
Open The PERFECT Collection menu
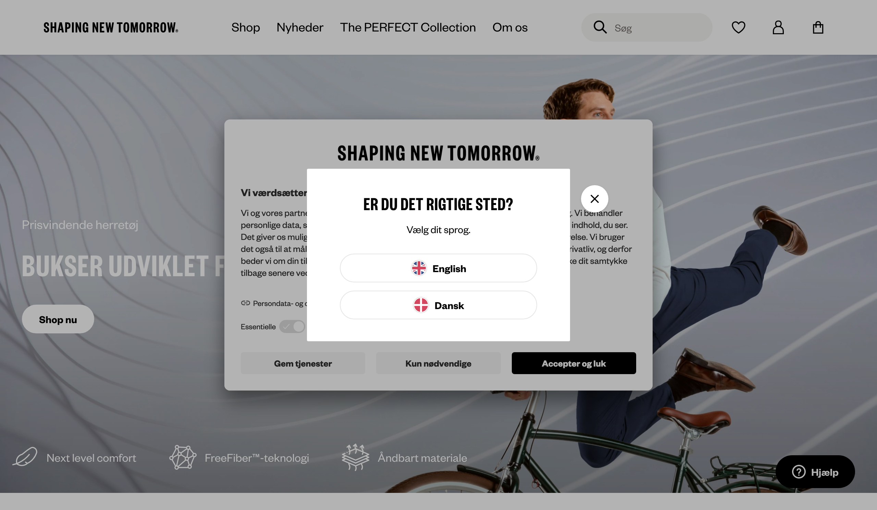point(408,27)
